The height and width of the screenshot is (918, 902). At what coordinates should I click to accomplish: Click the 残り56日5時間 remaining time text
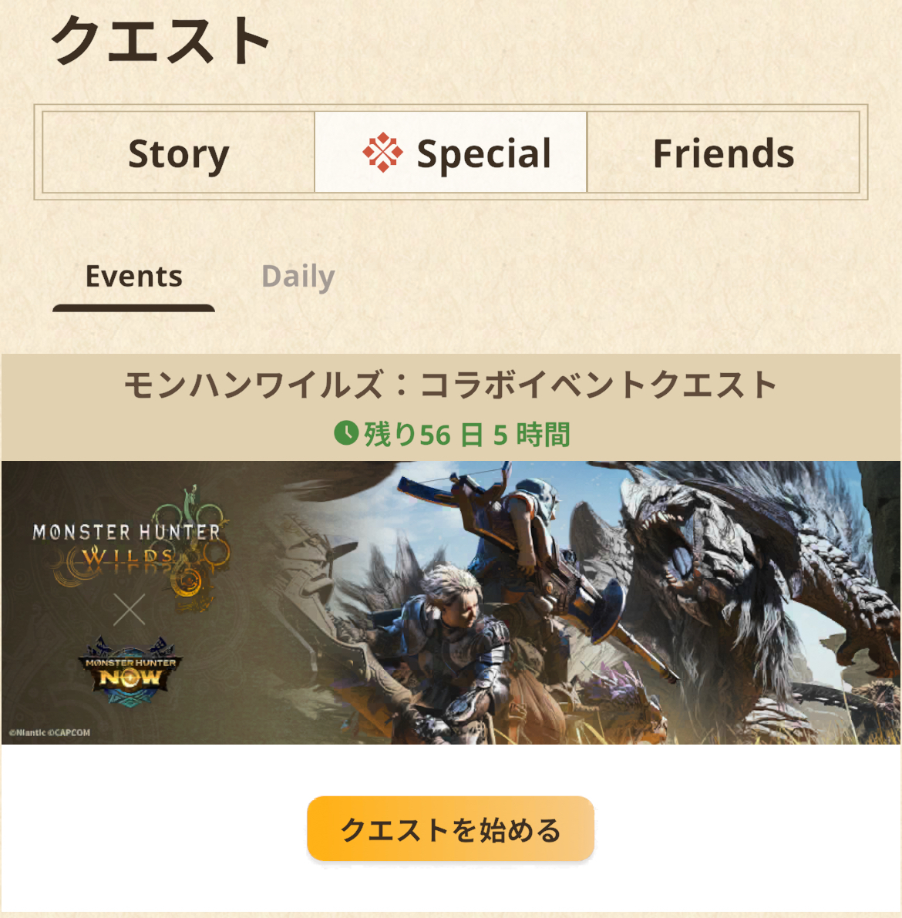[467, 435]
